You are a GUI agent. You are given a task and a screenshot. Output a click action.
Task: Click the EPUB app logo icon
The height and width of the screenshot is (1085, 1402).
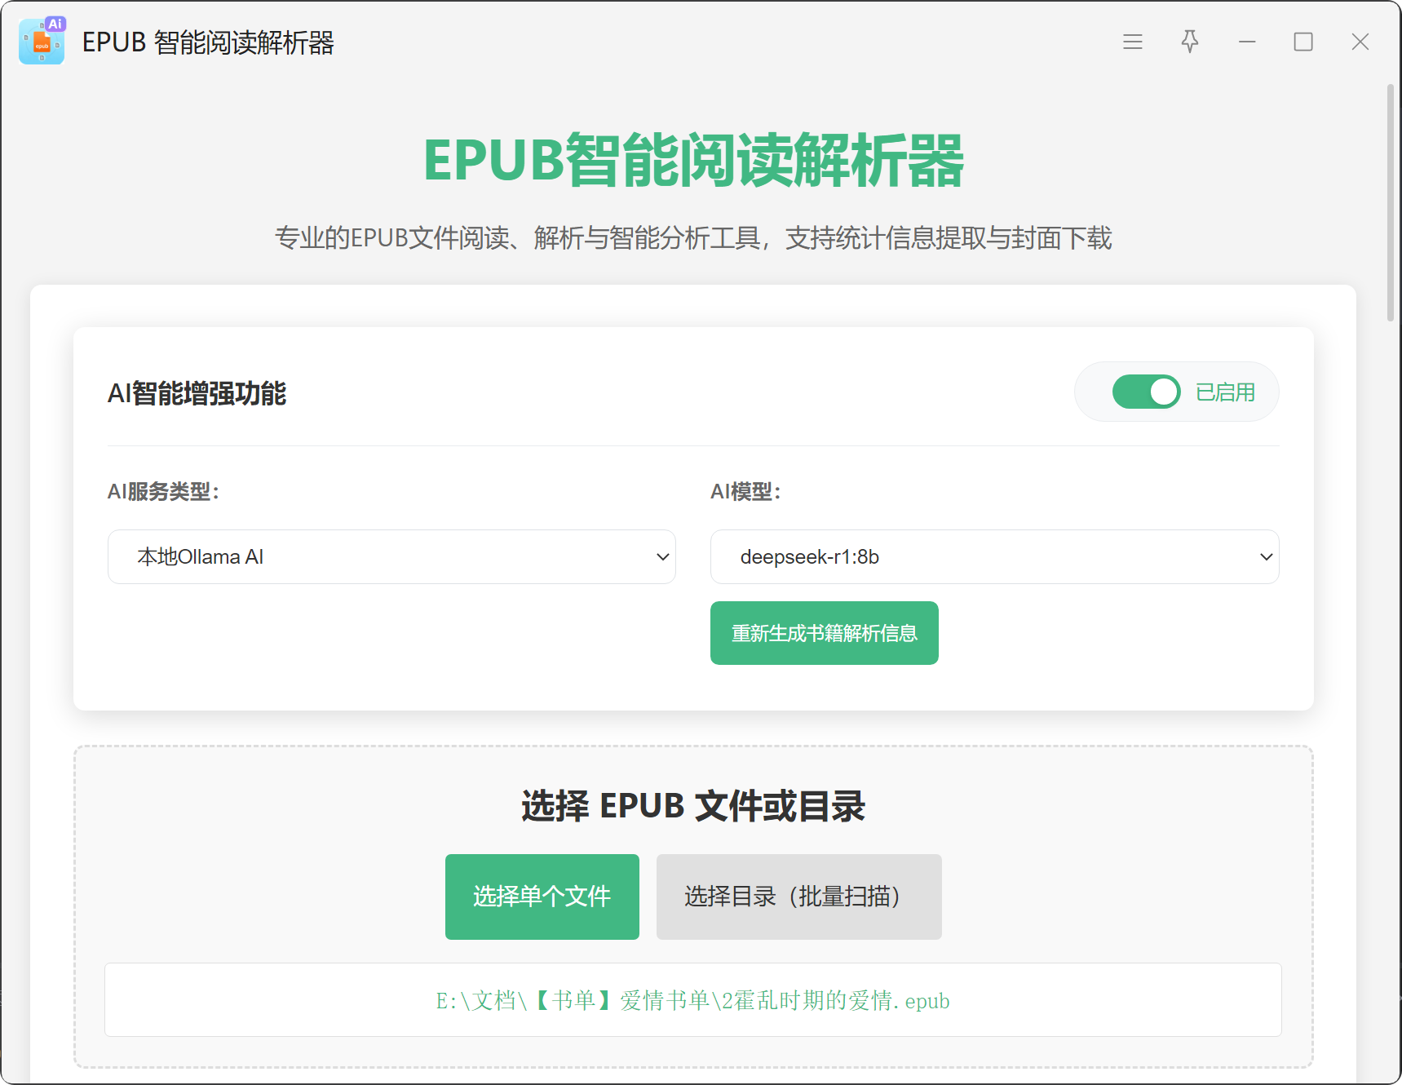42,42
